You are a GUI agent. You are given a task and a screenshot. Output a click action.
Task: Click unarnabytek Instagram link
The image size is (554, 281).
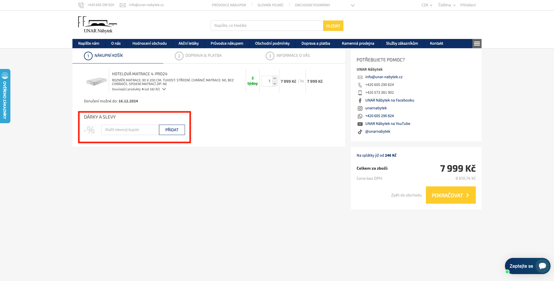pos(376,108)
